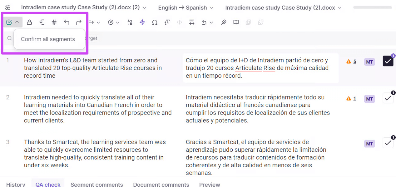The height and width of the screenshot is (187, 396).
Task: Click the Spanish target text of segment 3
Action: point(256,157)
